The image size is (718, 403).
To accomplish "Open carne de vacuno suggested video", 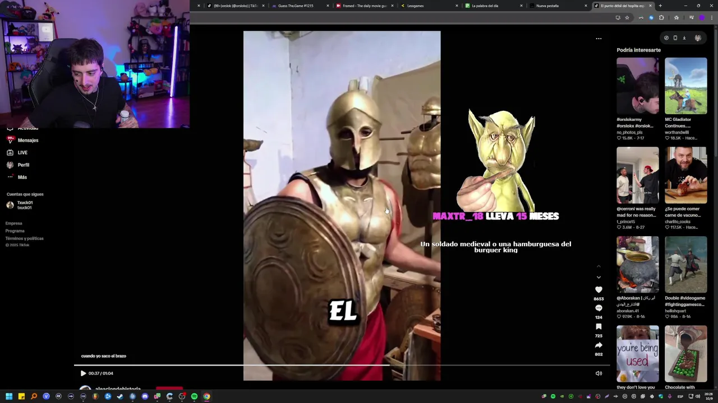I will tap(686, 175).
